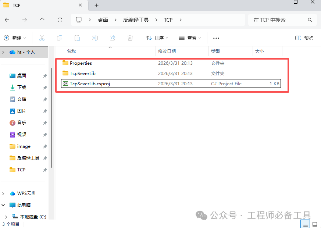
Task: Sort files by 修改日期 column header
Action: coord(167,51)
